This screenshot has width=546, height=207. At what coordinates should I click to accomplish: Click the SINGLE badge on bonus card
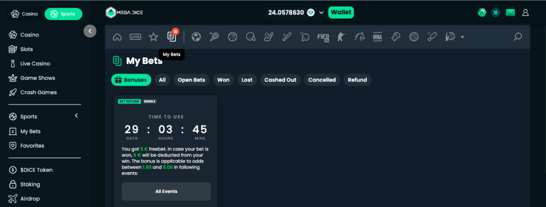coord(150,101)
